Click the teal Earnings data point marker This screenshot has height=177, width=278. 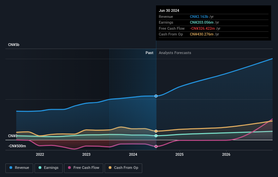156,136
